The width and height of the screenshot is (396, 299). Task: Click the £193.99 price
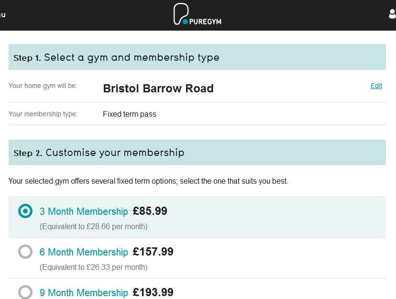point(153,292)
